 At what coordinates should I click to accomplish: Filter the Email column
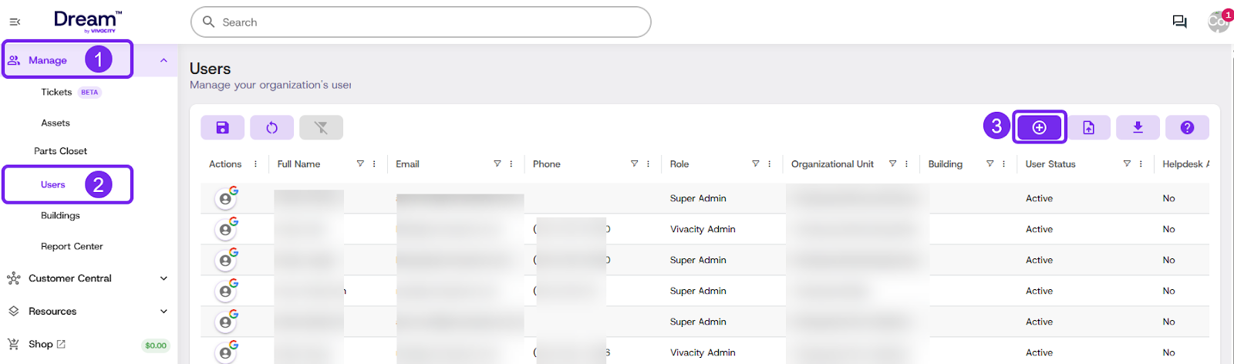click(497, 164)
